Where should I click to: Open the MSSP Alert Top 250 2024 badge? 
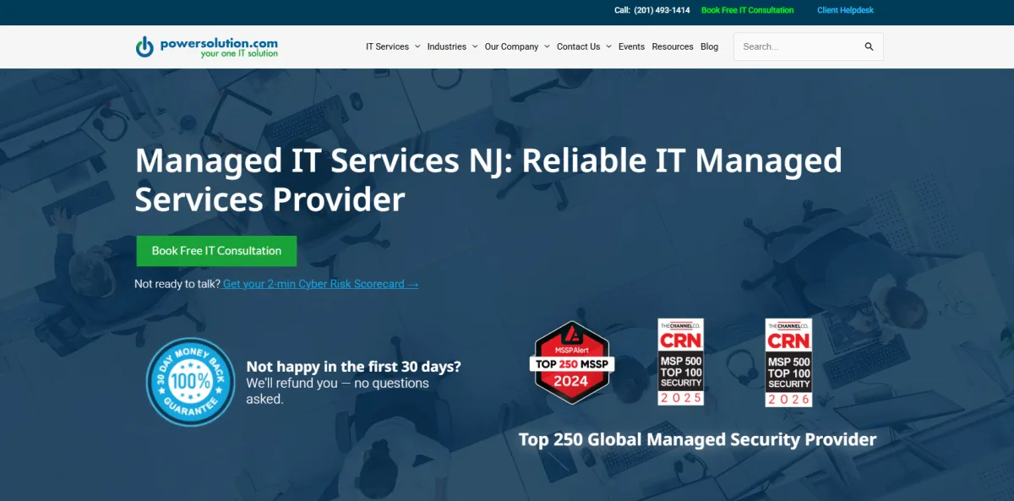click(572, 362)
